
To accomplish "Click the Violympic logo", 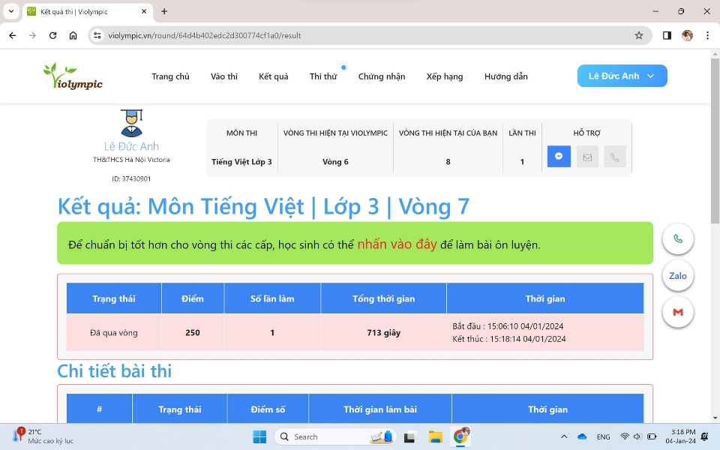I will [x=73, y=76].
